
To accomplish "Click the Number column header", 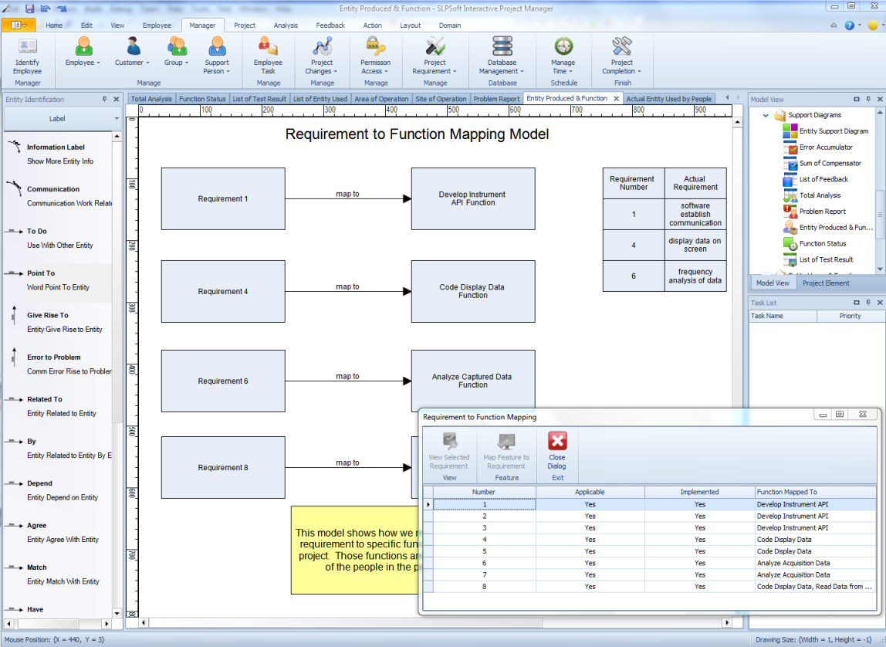I will (x=484, y=492).
